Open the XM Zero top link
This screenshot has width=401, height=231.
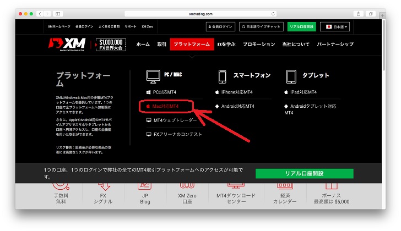[x=147, y=26]
